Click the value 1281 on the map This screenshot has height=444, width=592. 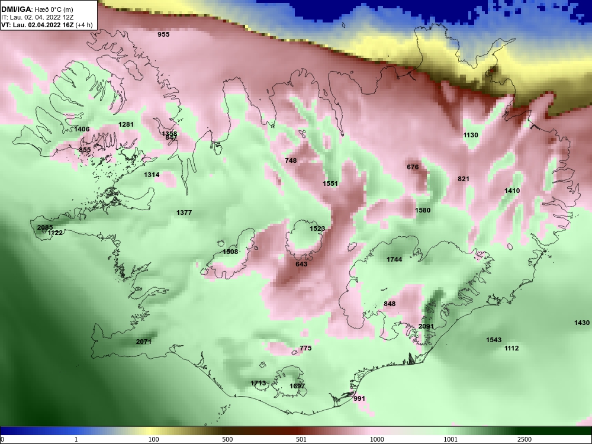pos(126,124)
